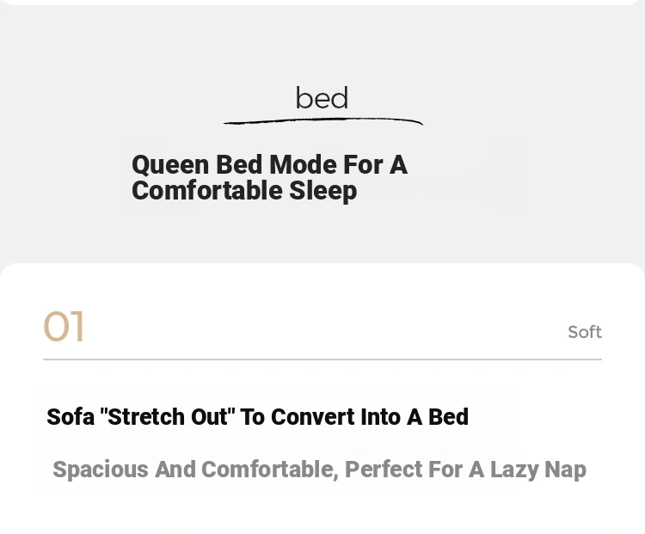This screenshot has width=645, height=534.
Task: Click the beige "01" step number
Action: click(64, 327)
